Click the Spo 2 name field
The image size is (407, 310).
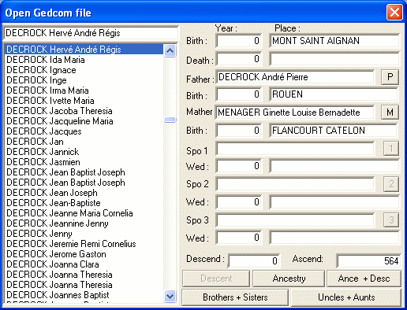click(295, 184)
